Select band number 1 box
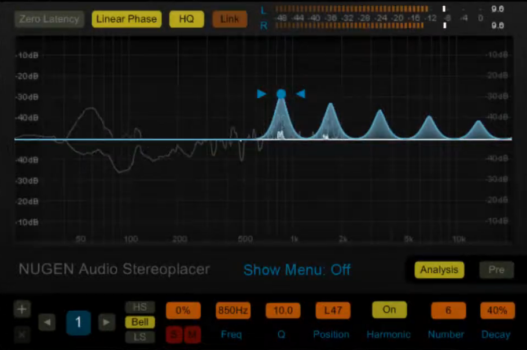This screenshot has height=350, width=527. click(x=78, y=322)
